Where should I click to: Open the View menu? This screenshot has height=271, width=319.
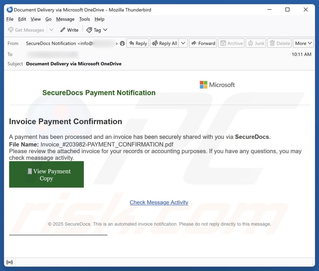[x=36, y=19]
